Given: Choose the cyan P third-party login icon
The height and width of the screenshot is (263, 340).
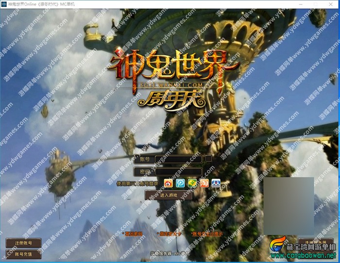Looking at the screenshot, I should click(180, 183).
